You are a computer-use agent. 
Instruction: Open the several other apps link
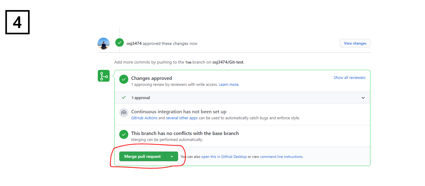[x=182, y=118]
